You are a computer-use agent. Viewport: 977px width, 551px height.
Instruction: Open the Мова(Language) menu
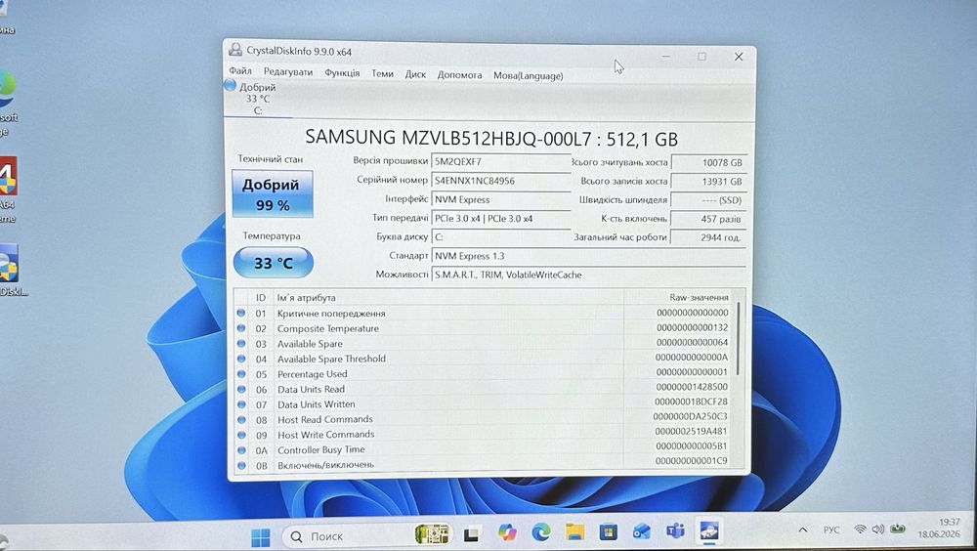(x=528, y=75)
